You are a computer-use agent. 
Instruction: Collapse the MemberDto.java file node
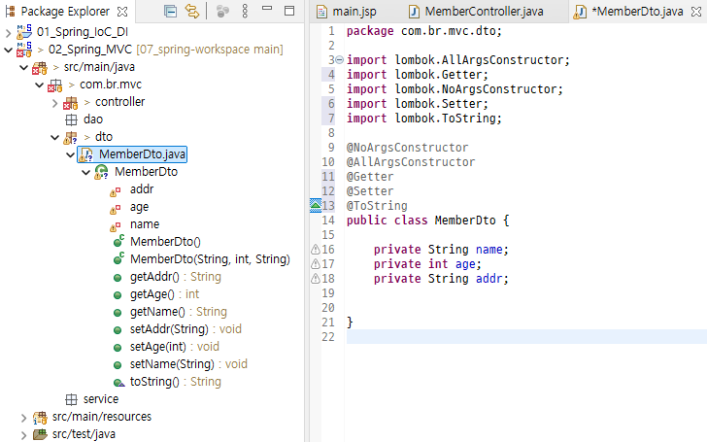70,154
